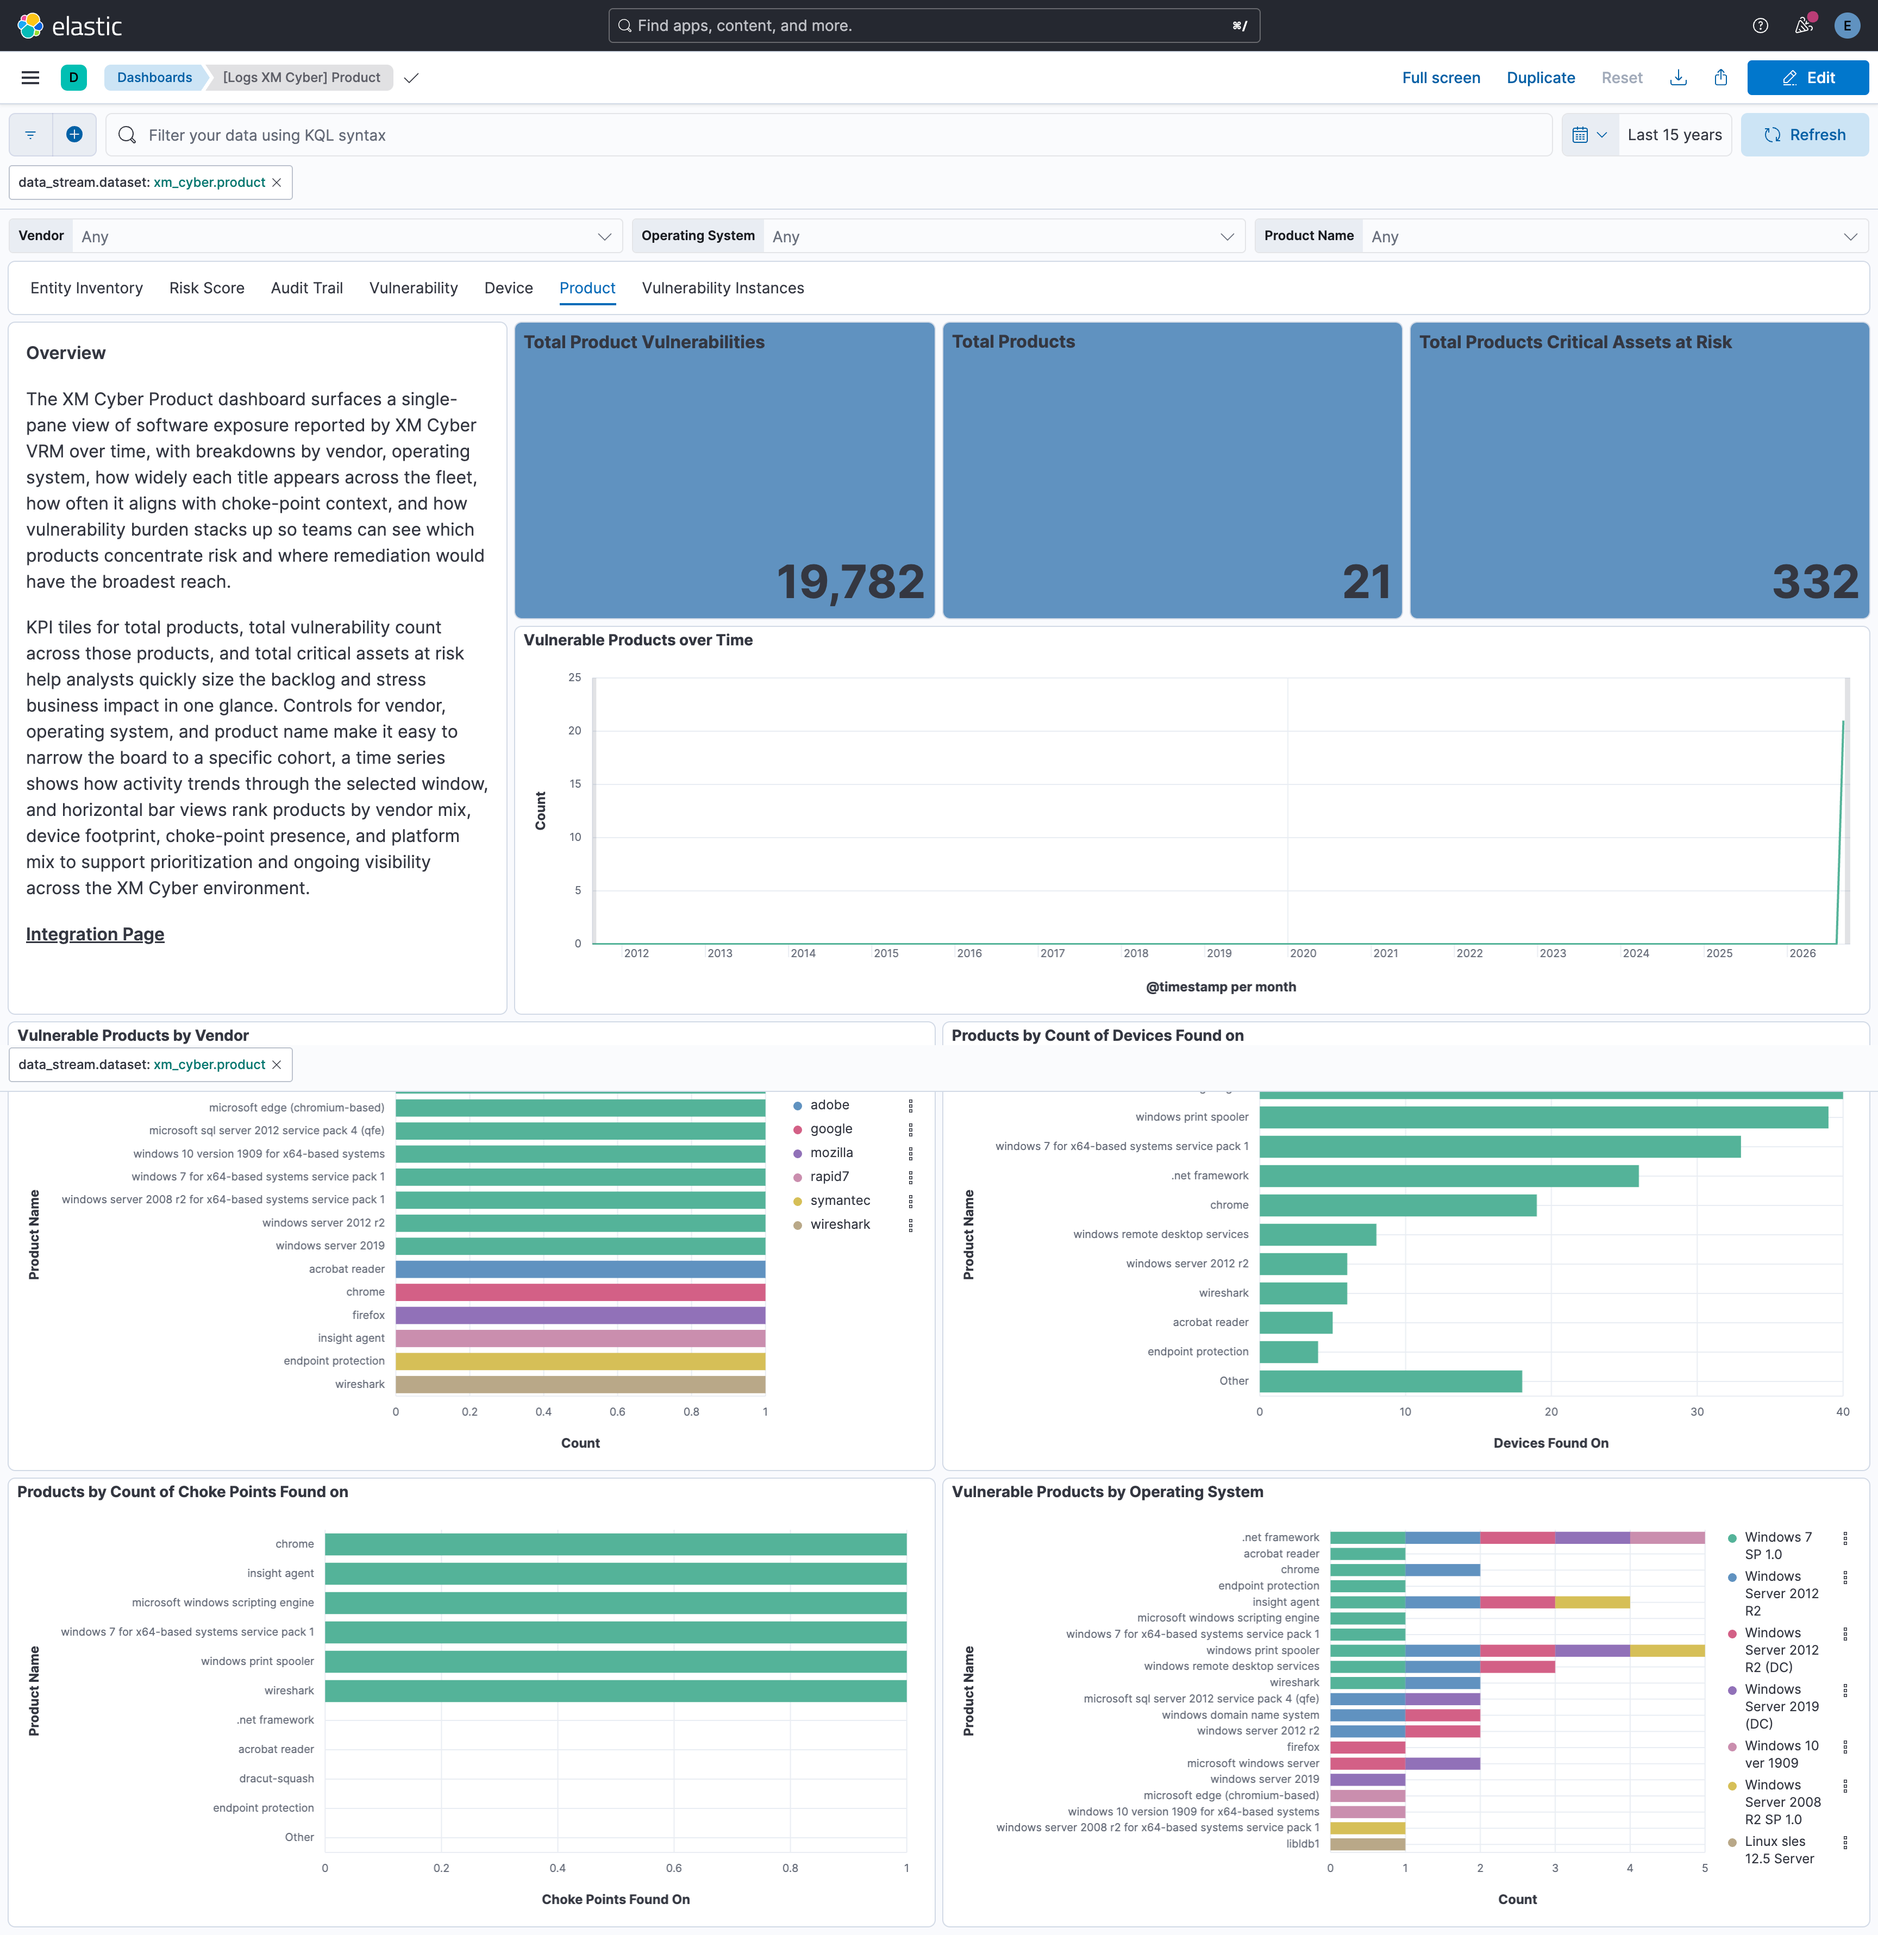The image size is (1878, 1935).
Task: Toggle the main navigation hamburger menu
Action: pyautogui.click(x=30, y=78)
